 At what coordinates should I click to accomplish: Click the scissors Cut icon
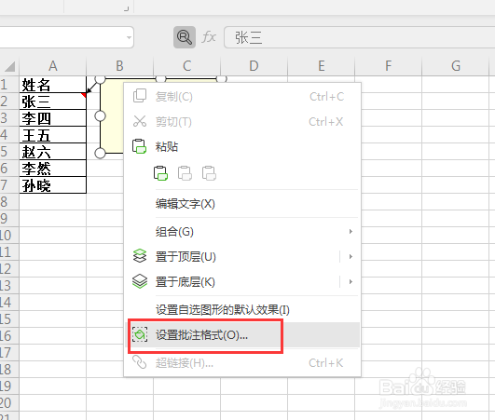pos(140,121)
